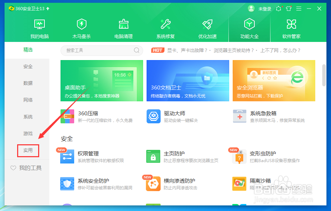Open the hamburger main menu
Image resolution: width=331 pixels, height=211 pixels.
299,9
